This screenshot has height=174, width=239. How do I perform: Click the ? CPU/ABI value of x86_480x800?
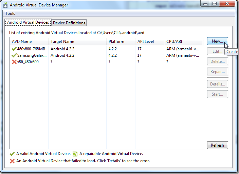coord(167,62)
